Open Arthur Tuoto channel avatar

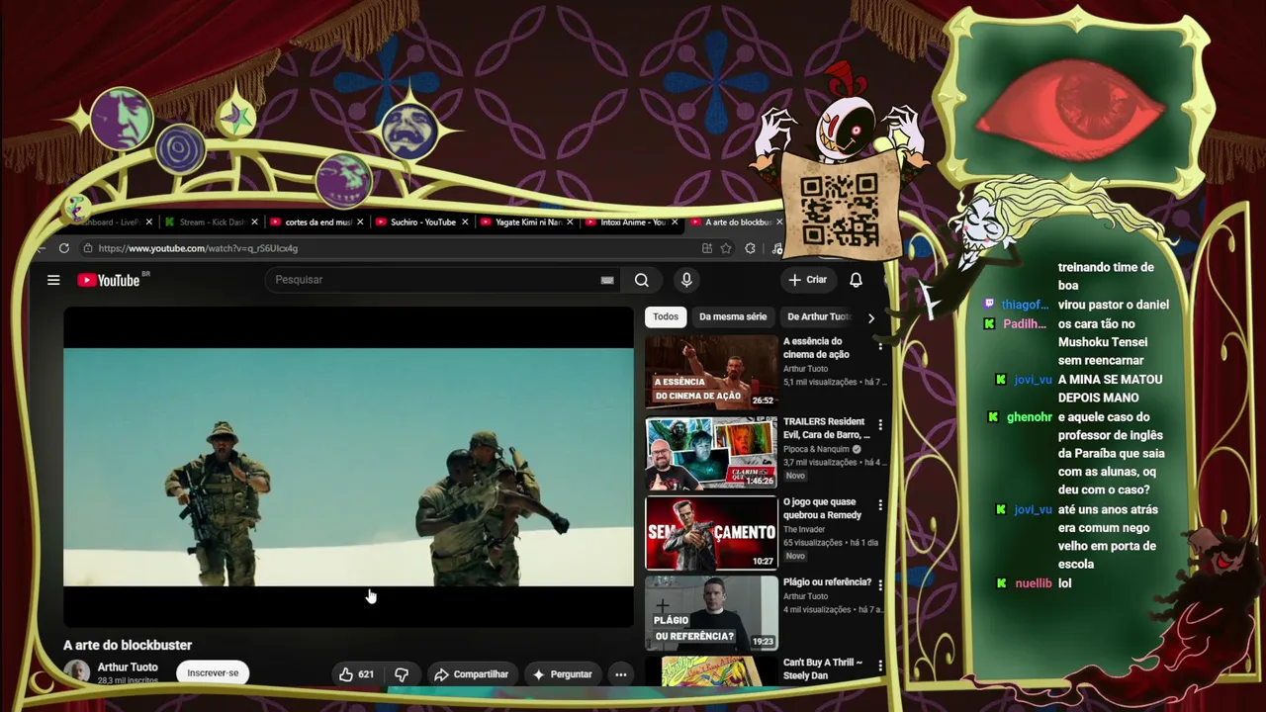pos(76,672)
